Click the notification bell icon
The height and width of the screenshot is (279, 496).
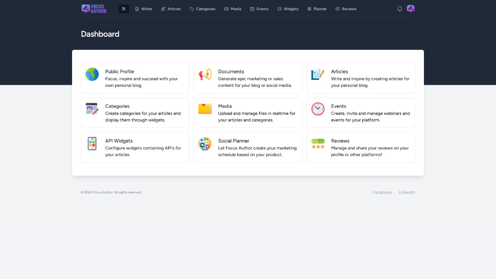click(400, 9)
